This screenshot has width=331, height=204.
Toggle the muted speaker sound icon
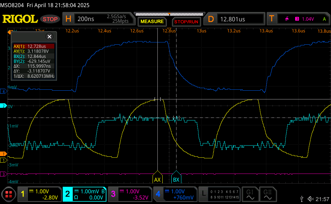[x=311, y=198]
